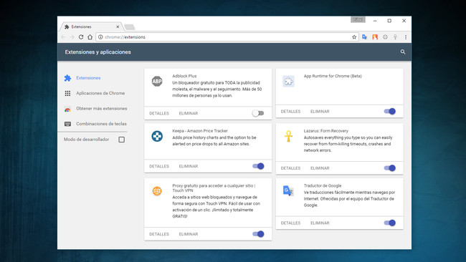This screenshot has height=262, width=466.
Task: Go to the home page
Action: [x=90, y=37]
